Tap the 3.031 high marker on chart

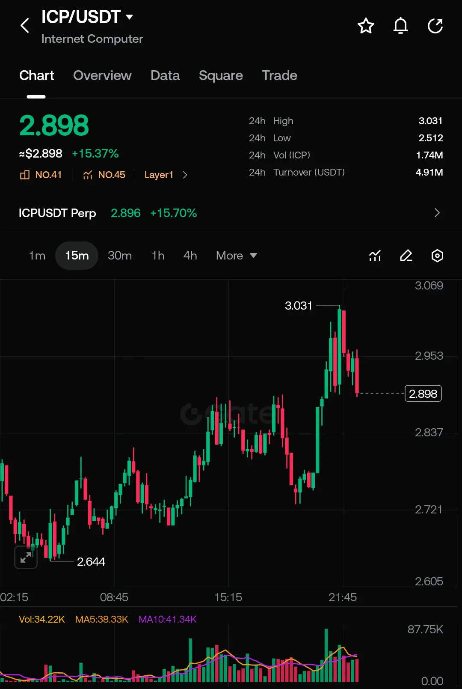click(x=299, y=305)
